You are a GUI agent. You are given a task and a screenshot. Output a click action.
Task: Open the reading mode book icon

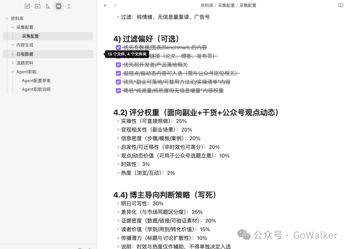[x=341, y=5]
